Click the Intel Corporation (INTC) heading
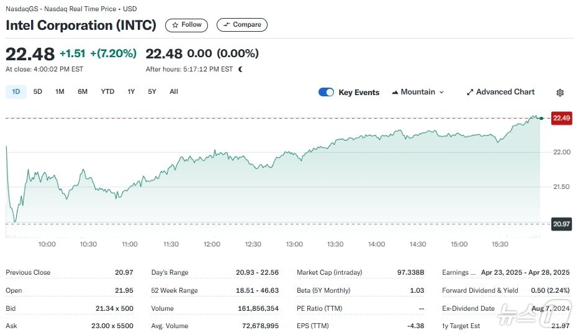Viewport: 578px width, 335px height. click(x=81, y=25)
